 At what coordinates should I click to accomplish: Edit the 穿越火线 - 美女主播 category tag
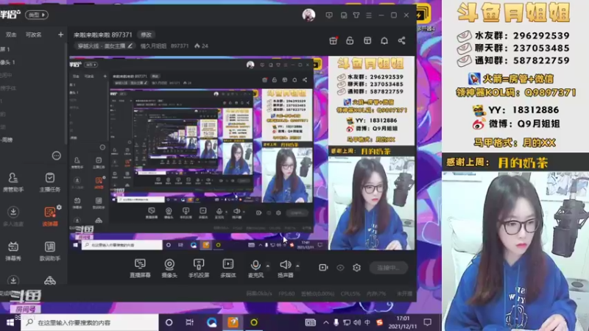tap(105, 46)
